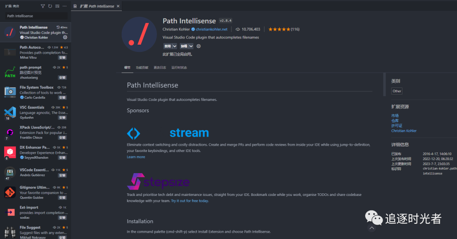The image size is (457, 239).
Task: Select the Path Autocomplete extension thumbnail
Action: pos(10,52)
